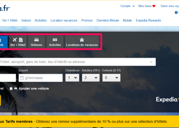Click the ticket icon in Activités tab
Screen dimensions: 179x128
(x=55, y=40)
